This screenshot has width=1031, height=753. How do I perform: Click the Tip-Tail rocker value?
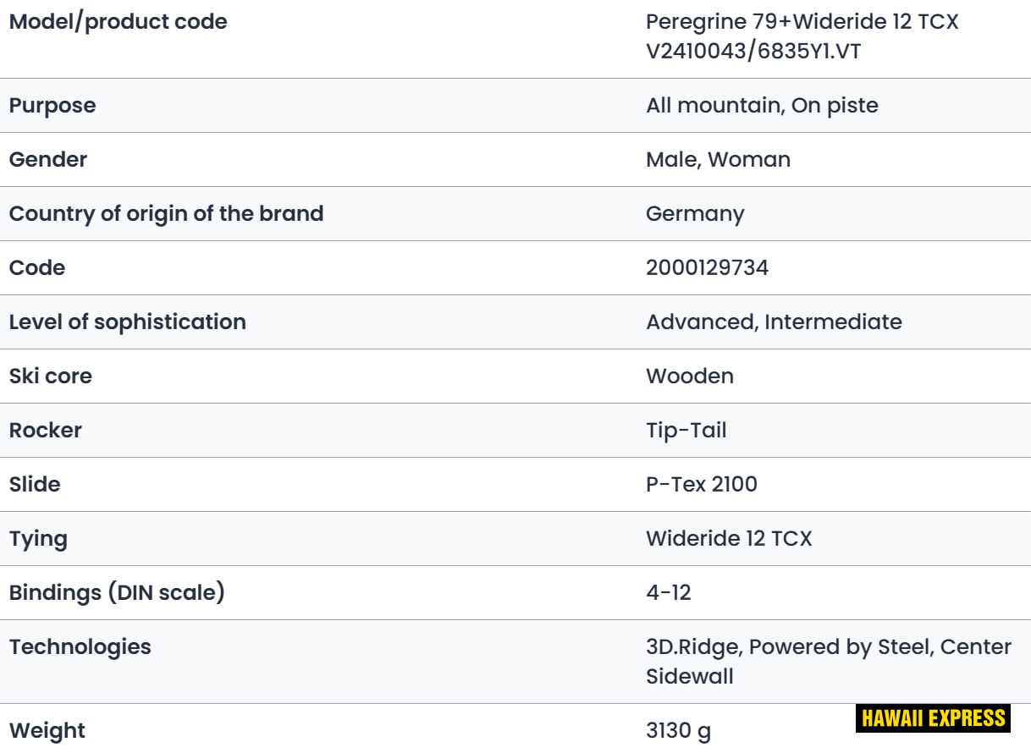686,431
